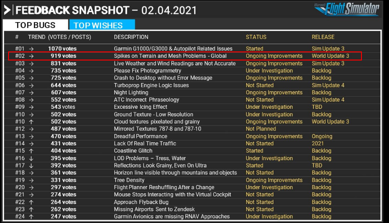Select 'Flight Planner Reshuffling After a Change'

point(164,187)
